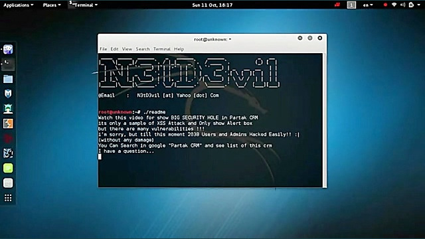Click the '(without any damage)' line
The image size is (425, 239).
pos(126,140)
